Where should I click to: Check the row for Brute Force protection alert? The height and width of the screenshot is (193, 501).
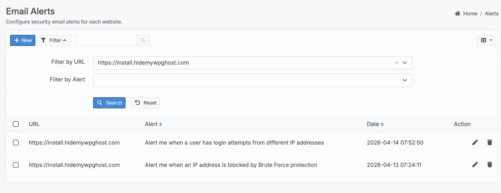[16, 165]
